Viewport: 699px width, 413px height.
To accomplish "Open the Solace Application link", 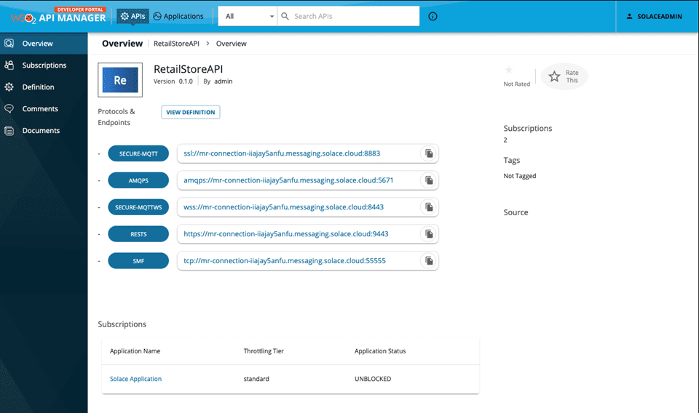I will [135, 379].
